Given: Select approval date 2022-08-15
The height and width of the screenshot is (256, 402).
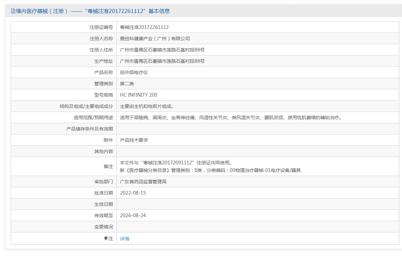Looking at the screenshot, I should [x=133, y=193].
